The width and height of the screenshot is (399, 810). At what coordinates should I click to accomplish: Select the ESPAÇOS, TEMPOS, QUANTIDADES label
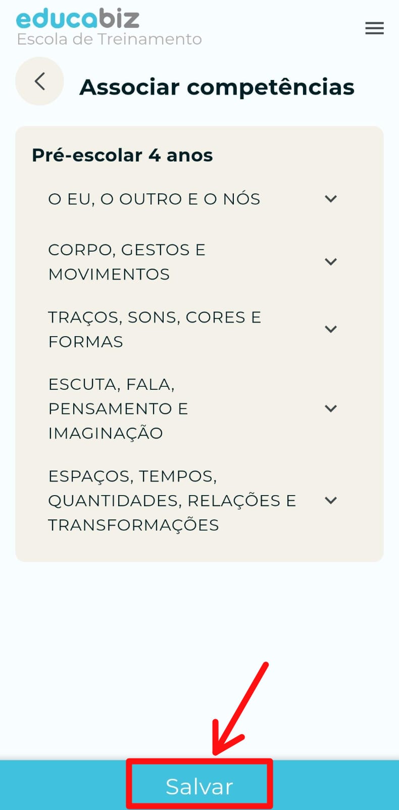pos(172,500)
